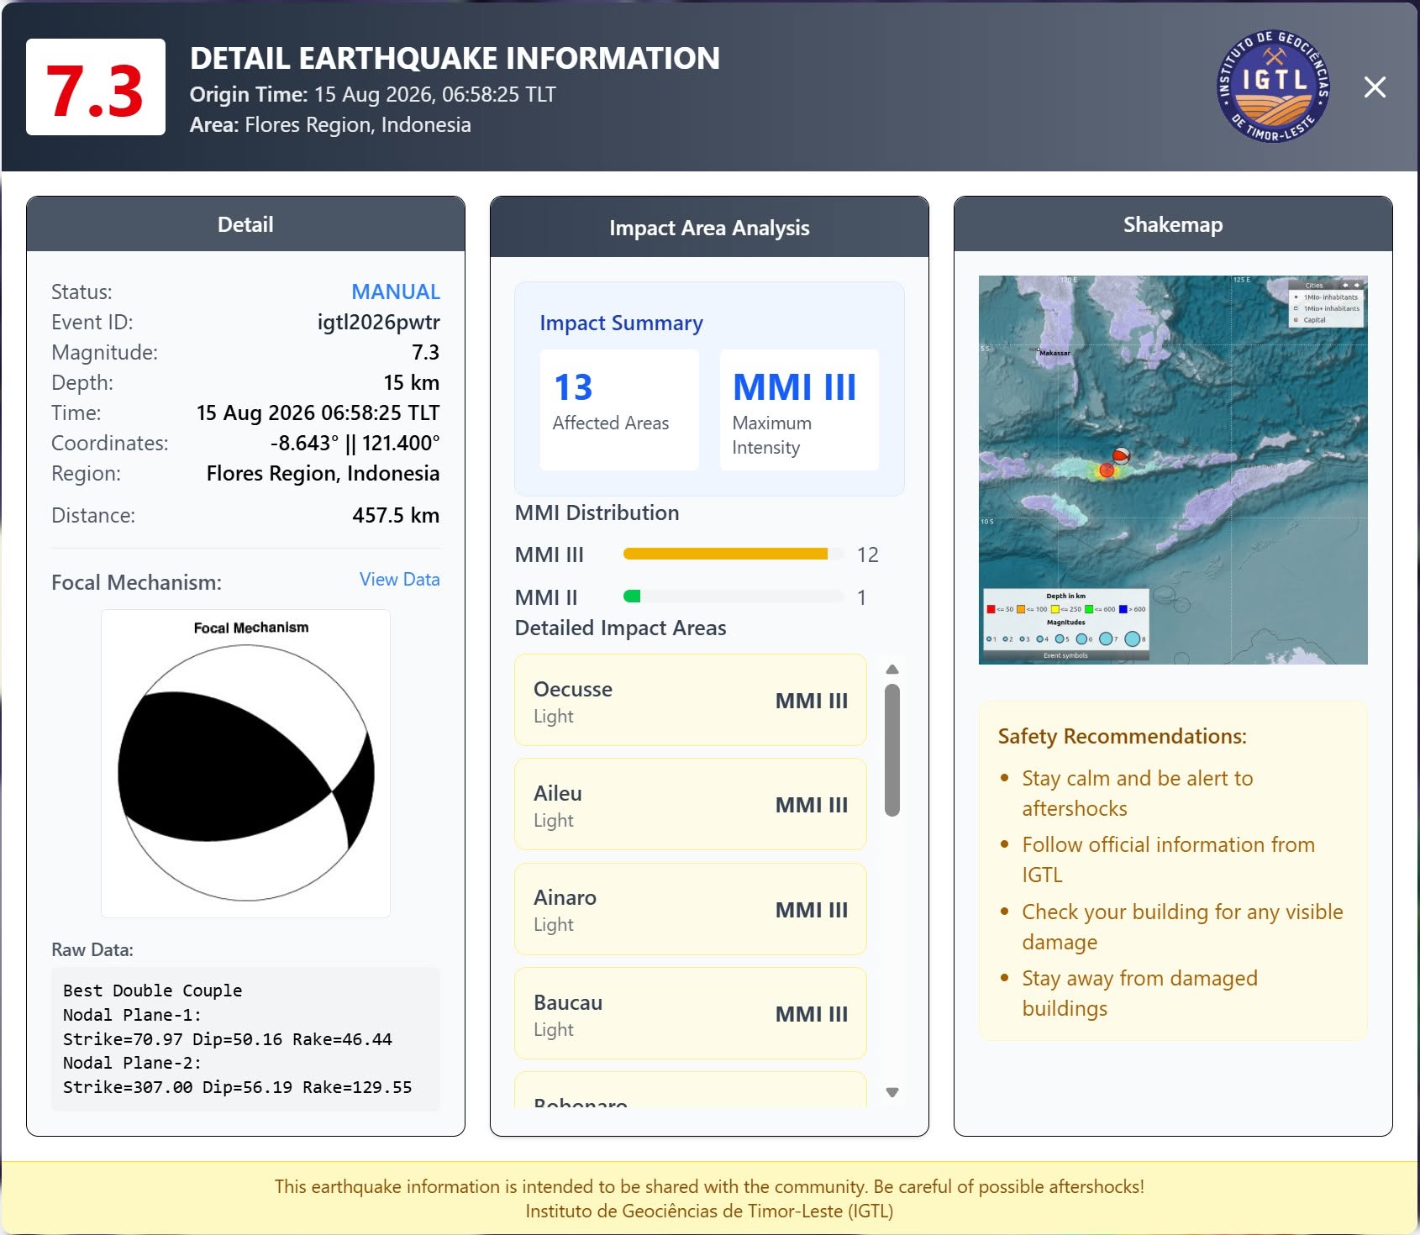
Task: Click the 'Area: Flores Region, Indonesia' header line
Action: click(x=330, y=124)
